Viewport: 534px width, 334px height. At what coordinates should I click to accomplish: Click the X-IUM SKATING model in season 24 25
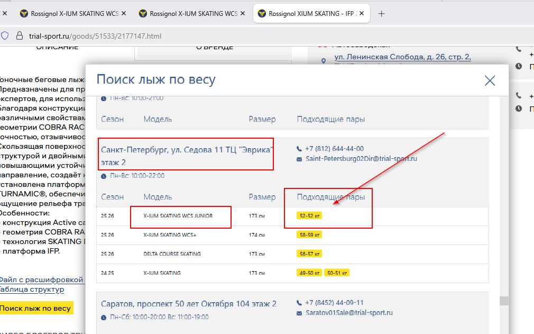click(x=162, y=273)
